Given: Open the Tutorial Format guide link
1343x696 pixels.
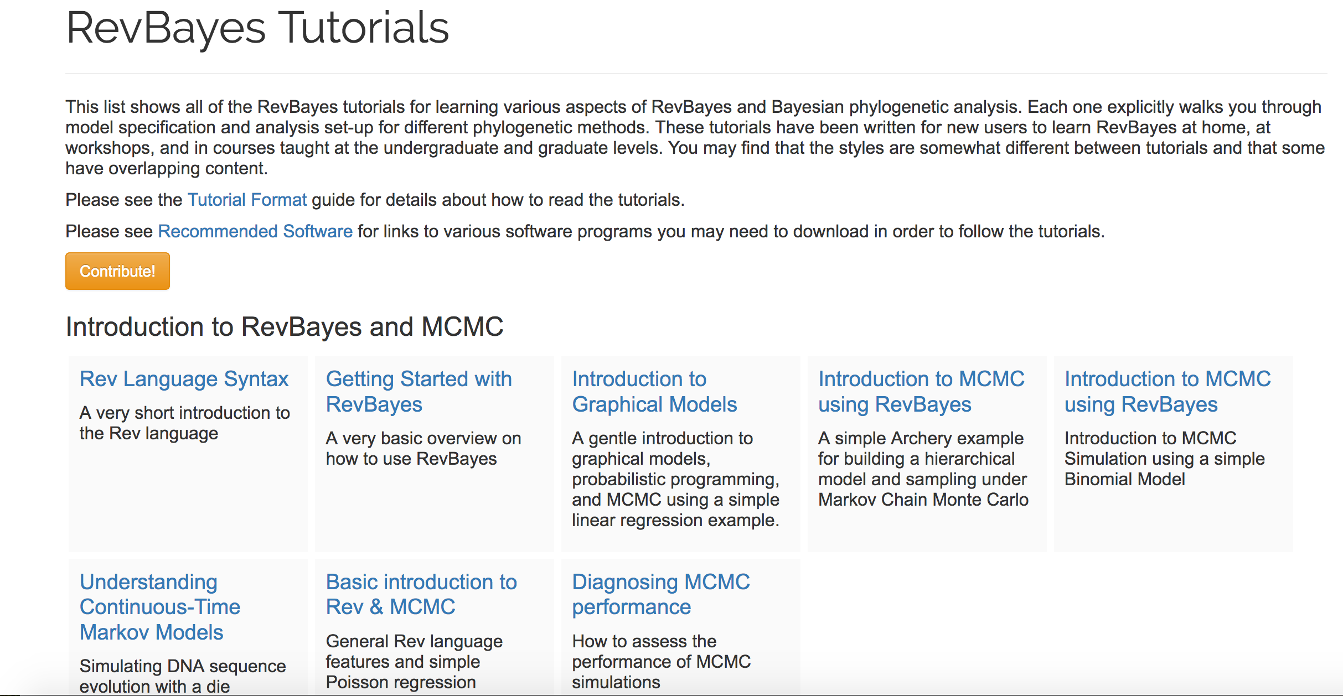Looking at the screenshot, I should click(247, 200).
